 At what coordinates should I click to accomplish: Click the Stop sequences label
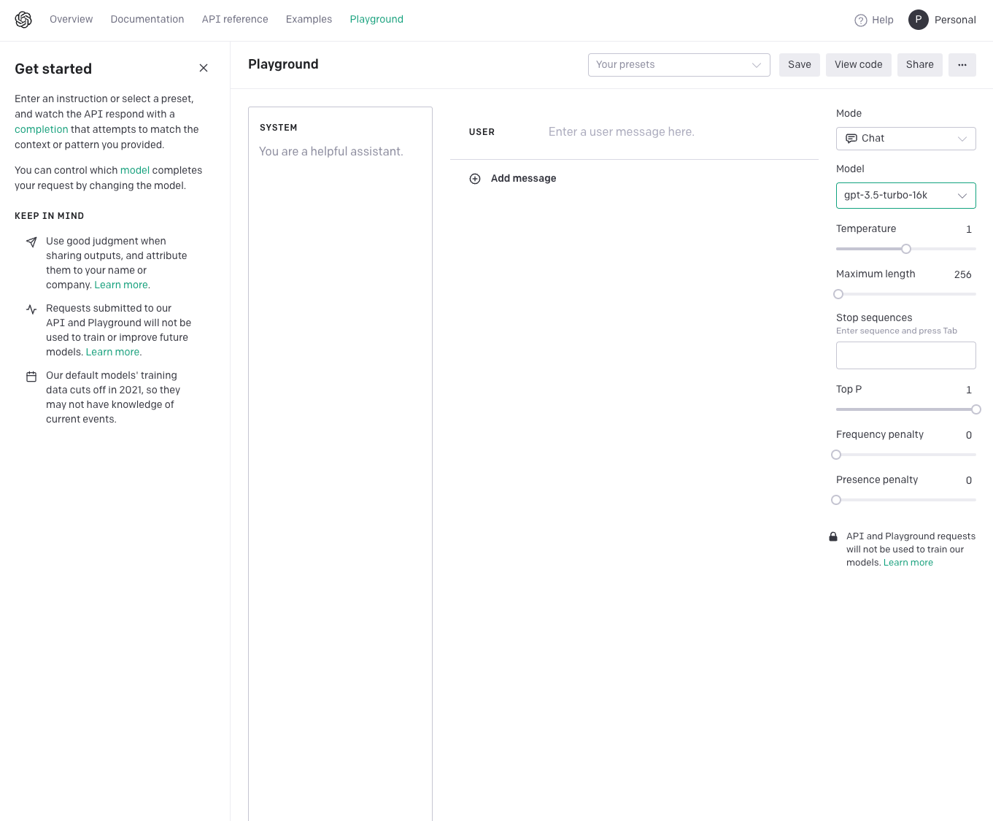click(874, 317)
